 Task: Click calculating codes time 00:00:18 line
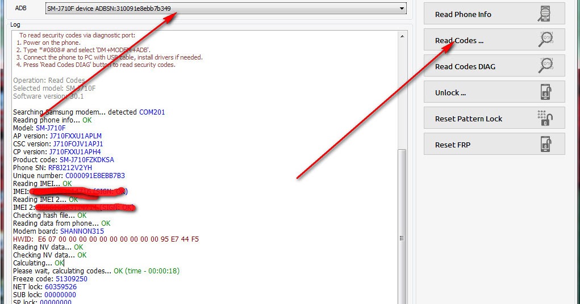(96, 271)
